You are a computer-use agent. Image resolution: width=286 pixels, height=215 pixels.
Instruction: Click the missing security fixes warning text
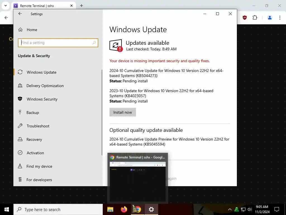coord(159,61)
